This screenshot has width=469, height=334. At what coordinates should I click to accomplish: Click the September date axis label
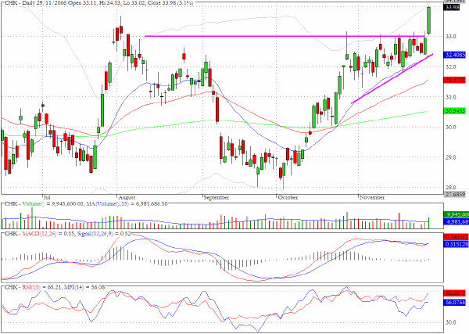coord(217,198)
